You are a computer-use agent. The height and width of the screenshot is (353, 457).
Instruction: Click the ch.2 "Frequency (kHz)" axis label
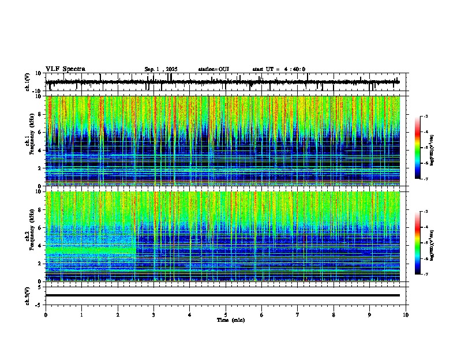(x=32, y=229)
